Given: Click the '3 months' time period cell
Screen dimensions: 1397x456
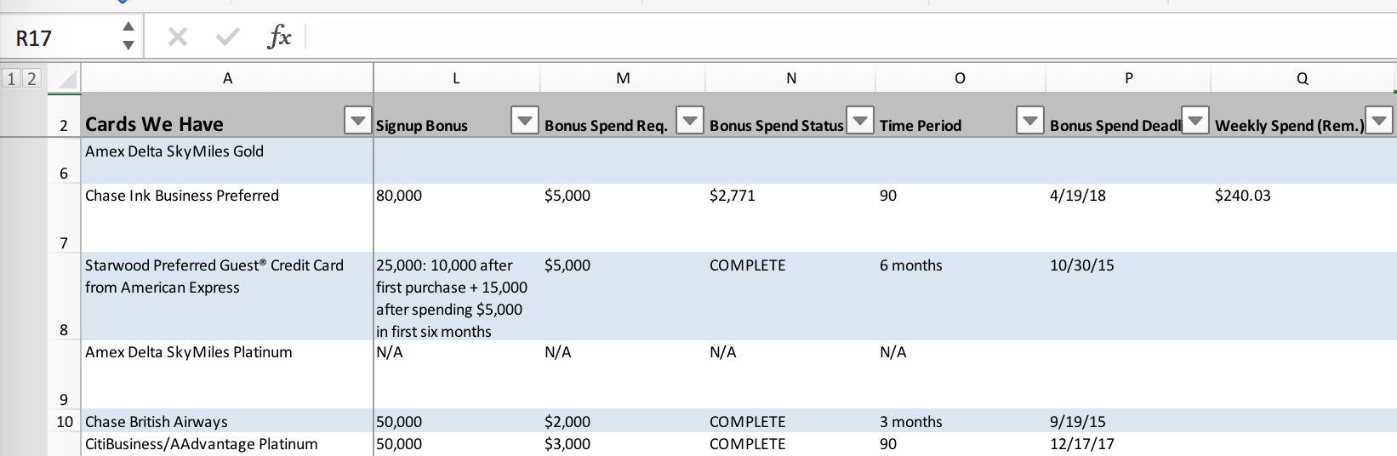Looking at the screenshot, I should [961, 421].
